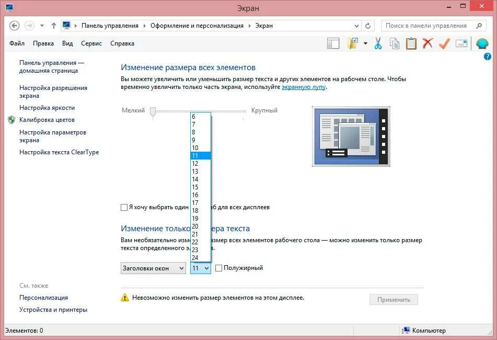Open the Правка menu
Viewport: 497px width, 340px height.
pyautogui.click(x=43, y=43)
